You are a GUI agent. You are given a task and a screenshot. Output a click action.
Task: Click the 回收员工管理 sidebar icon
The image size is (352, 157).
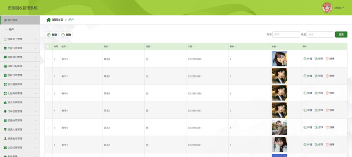5,39
